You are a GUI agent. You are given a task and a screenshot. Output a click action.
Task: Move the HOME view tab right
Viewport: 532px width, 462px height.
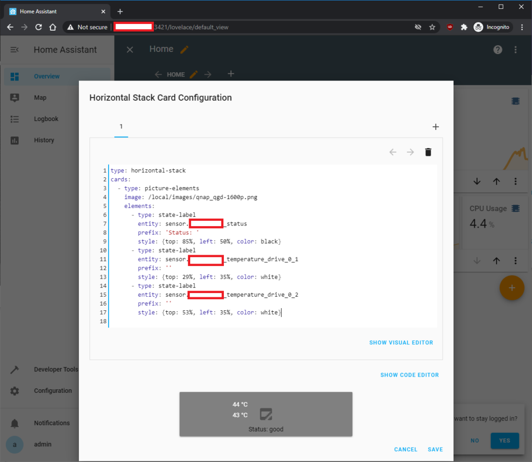pyautogui.click(x=208, y=74)
